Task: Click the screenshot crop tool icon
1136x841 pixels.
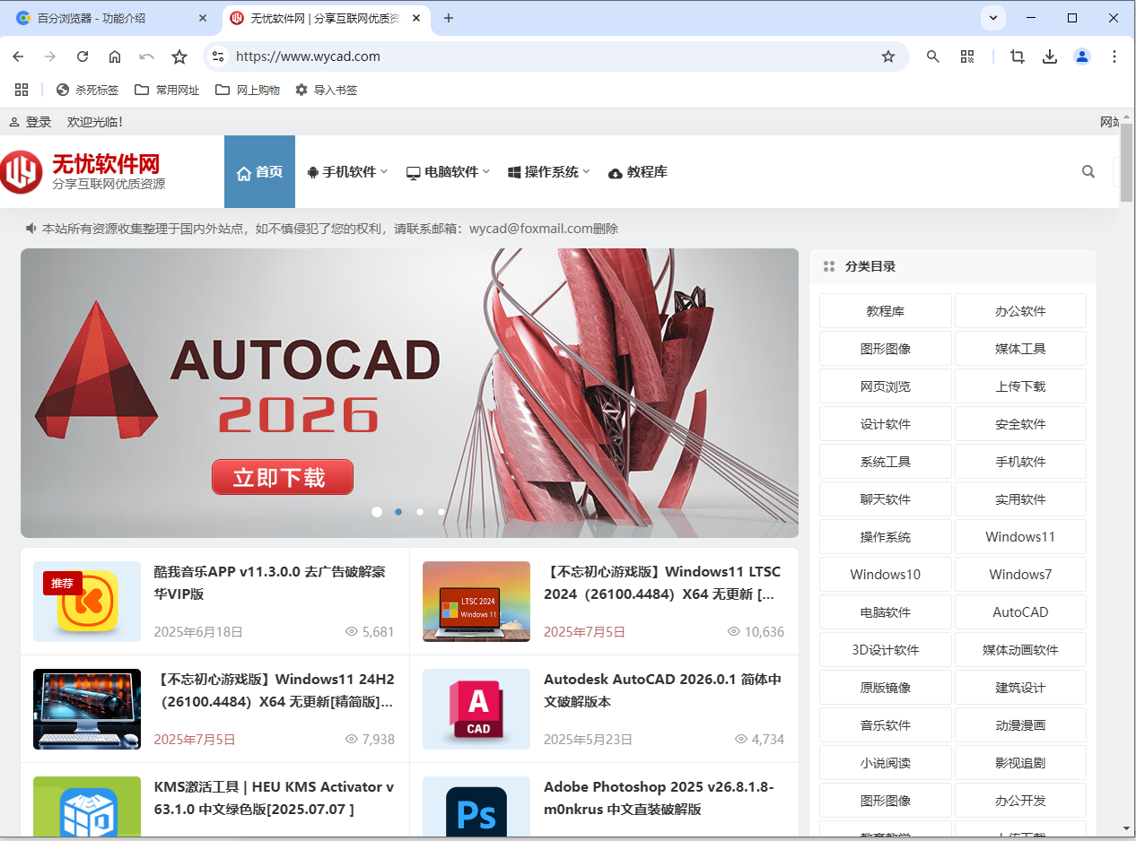Action: (x=1017, y=56)
